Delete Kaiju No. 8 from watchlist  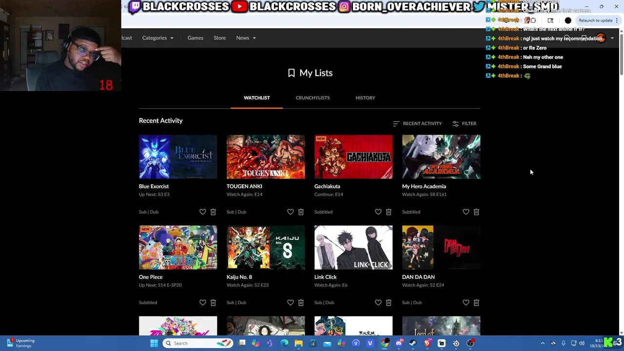click(x=301, y=302)
